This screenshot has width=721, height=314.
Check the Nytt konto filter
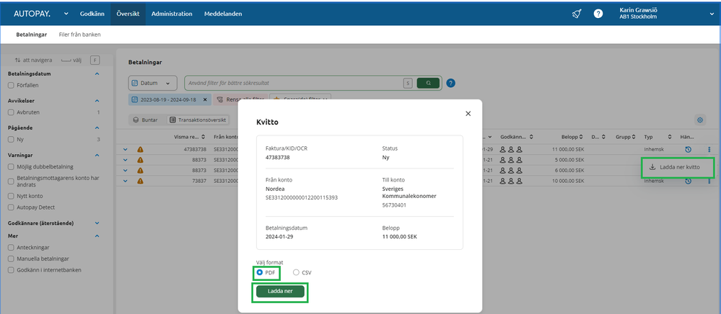(x=11, y=196)
